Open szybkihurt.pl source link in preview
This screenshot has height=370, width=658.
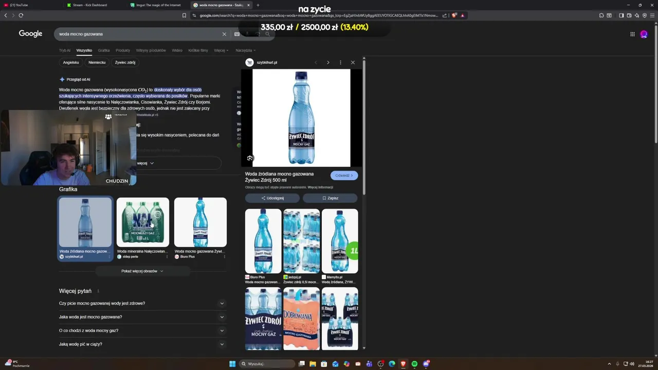pos(262,62)
